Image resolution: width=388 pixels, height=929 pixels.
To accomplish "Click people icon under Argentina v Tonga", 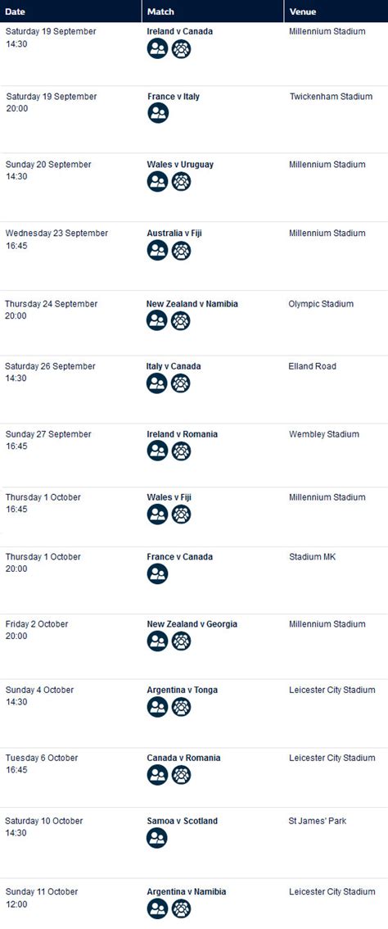I will click(x=157, y=707).
